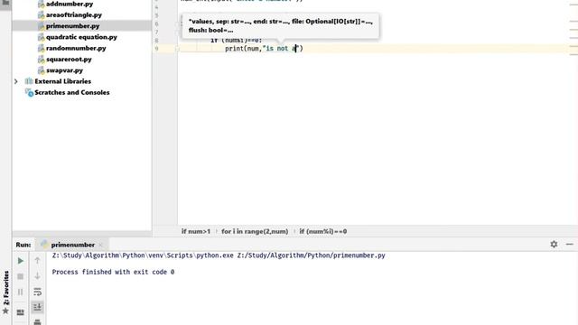Open Run panel settings gear
This screenshot has width=578, height=325.
click(x=554, y=244)
